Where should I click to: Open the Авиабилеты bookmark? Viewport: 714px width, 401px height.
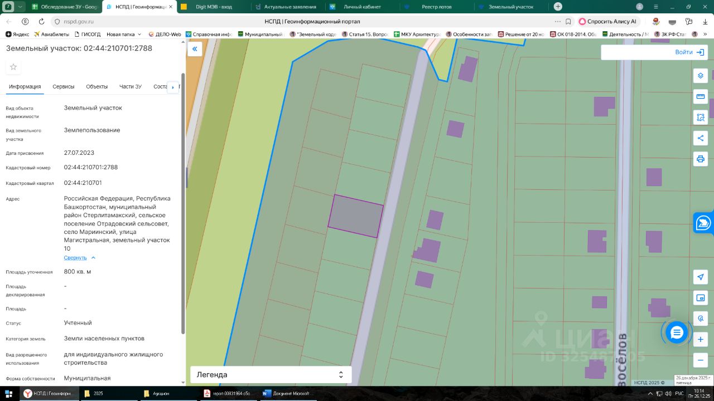(52, 35)
